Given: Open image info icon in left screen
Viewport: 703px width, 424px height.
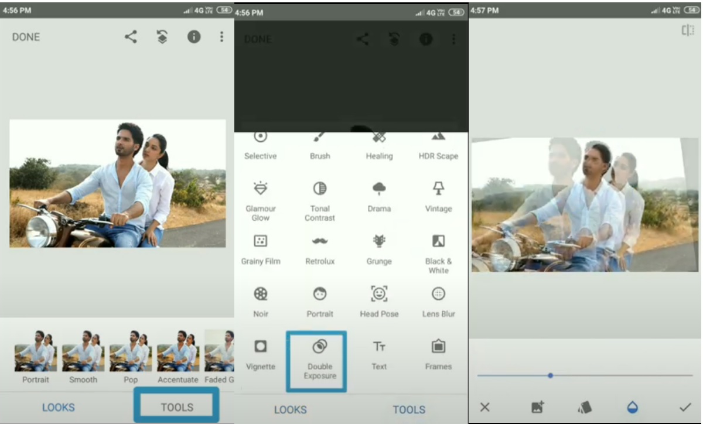Looking at the screenshot, I should pos(194,37).
